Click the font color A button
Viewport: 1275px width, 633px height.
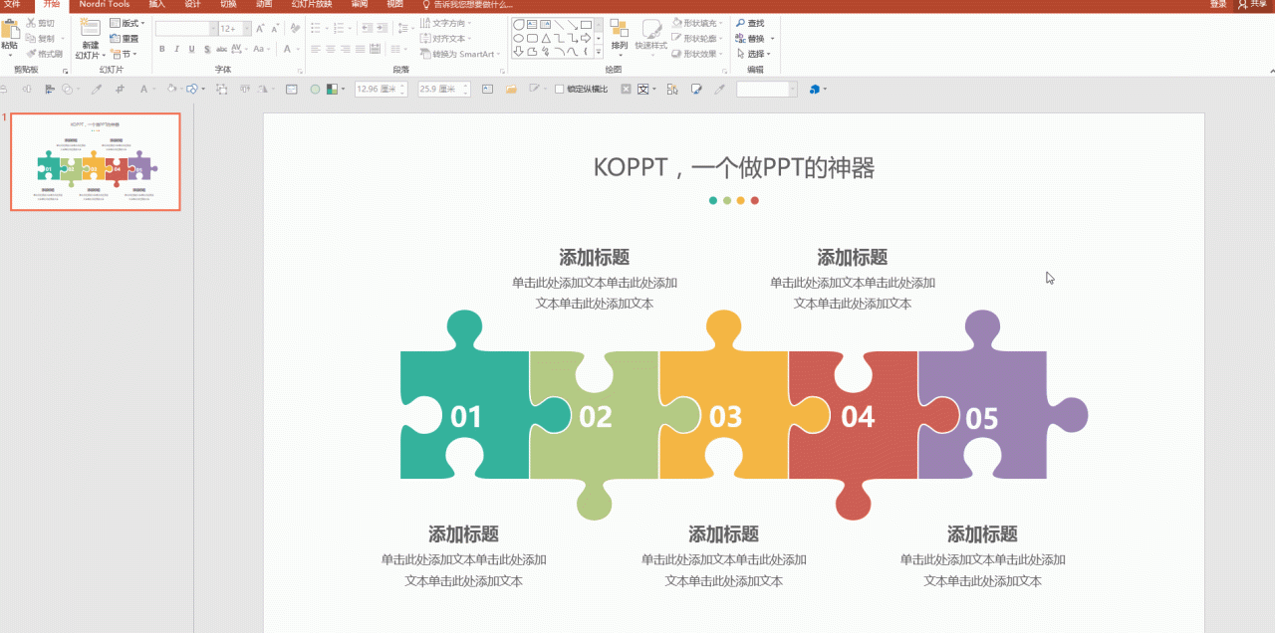coord(289,49)
